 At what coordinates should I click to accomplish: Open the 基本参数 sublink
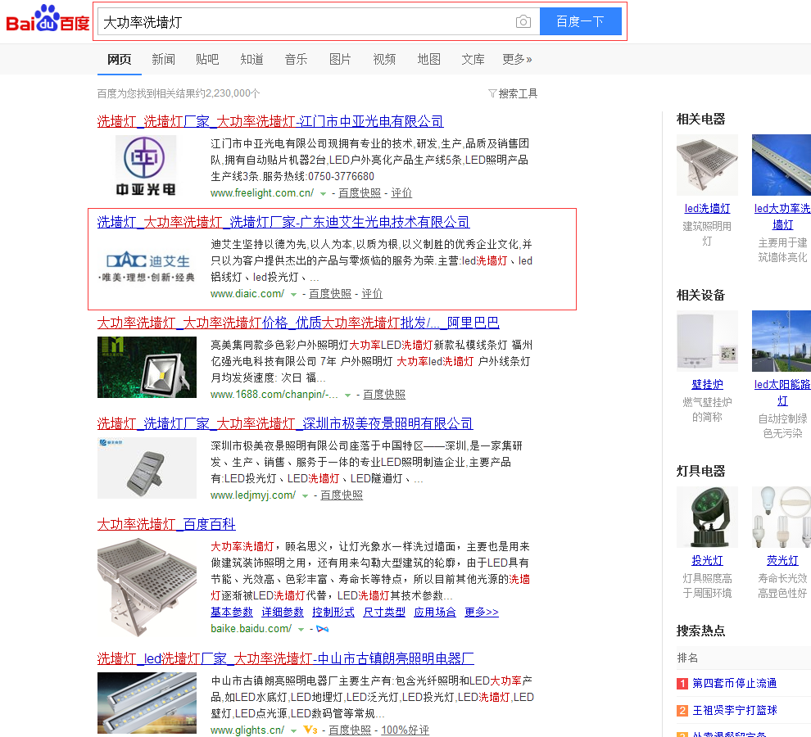click(x=232, y=613)
